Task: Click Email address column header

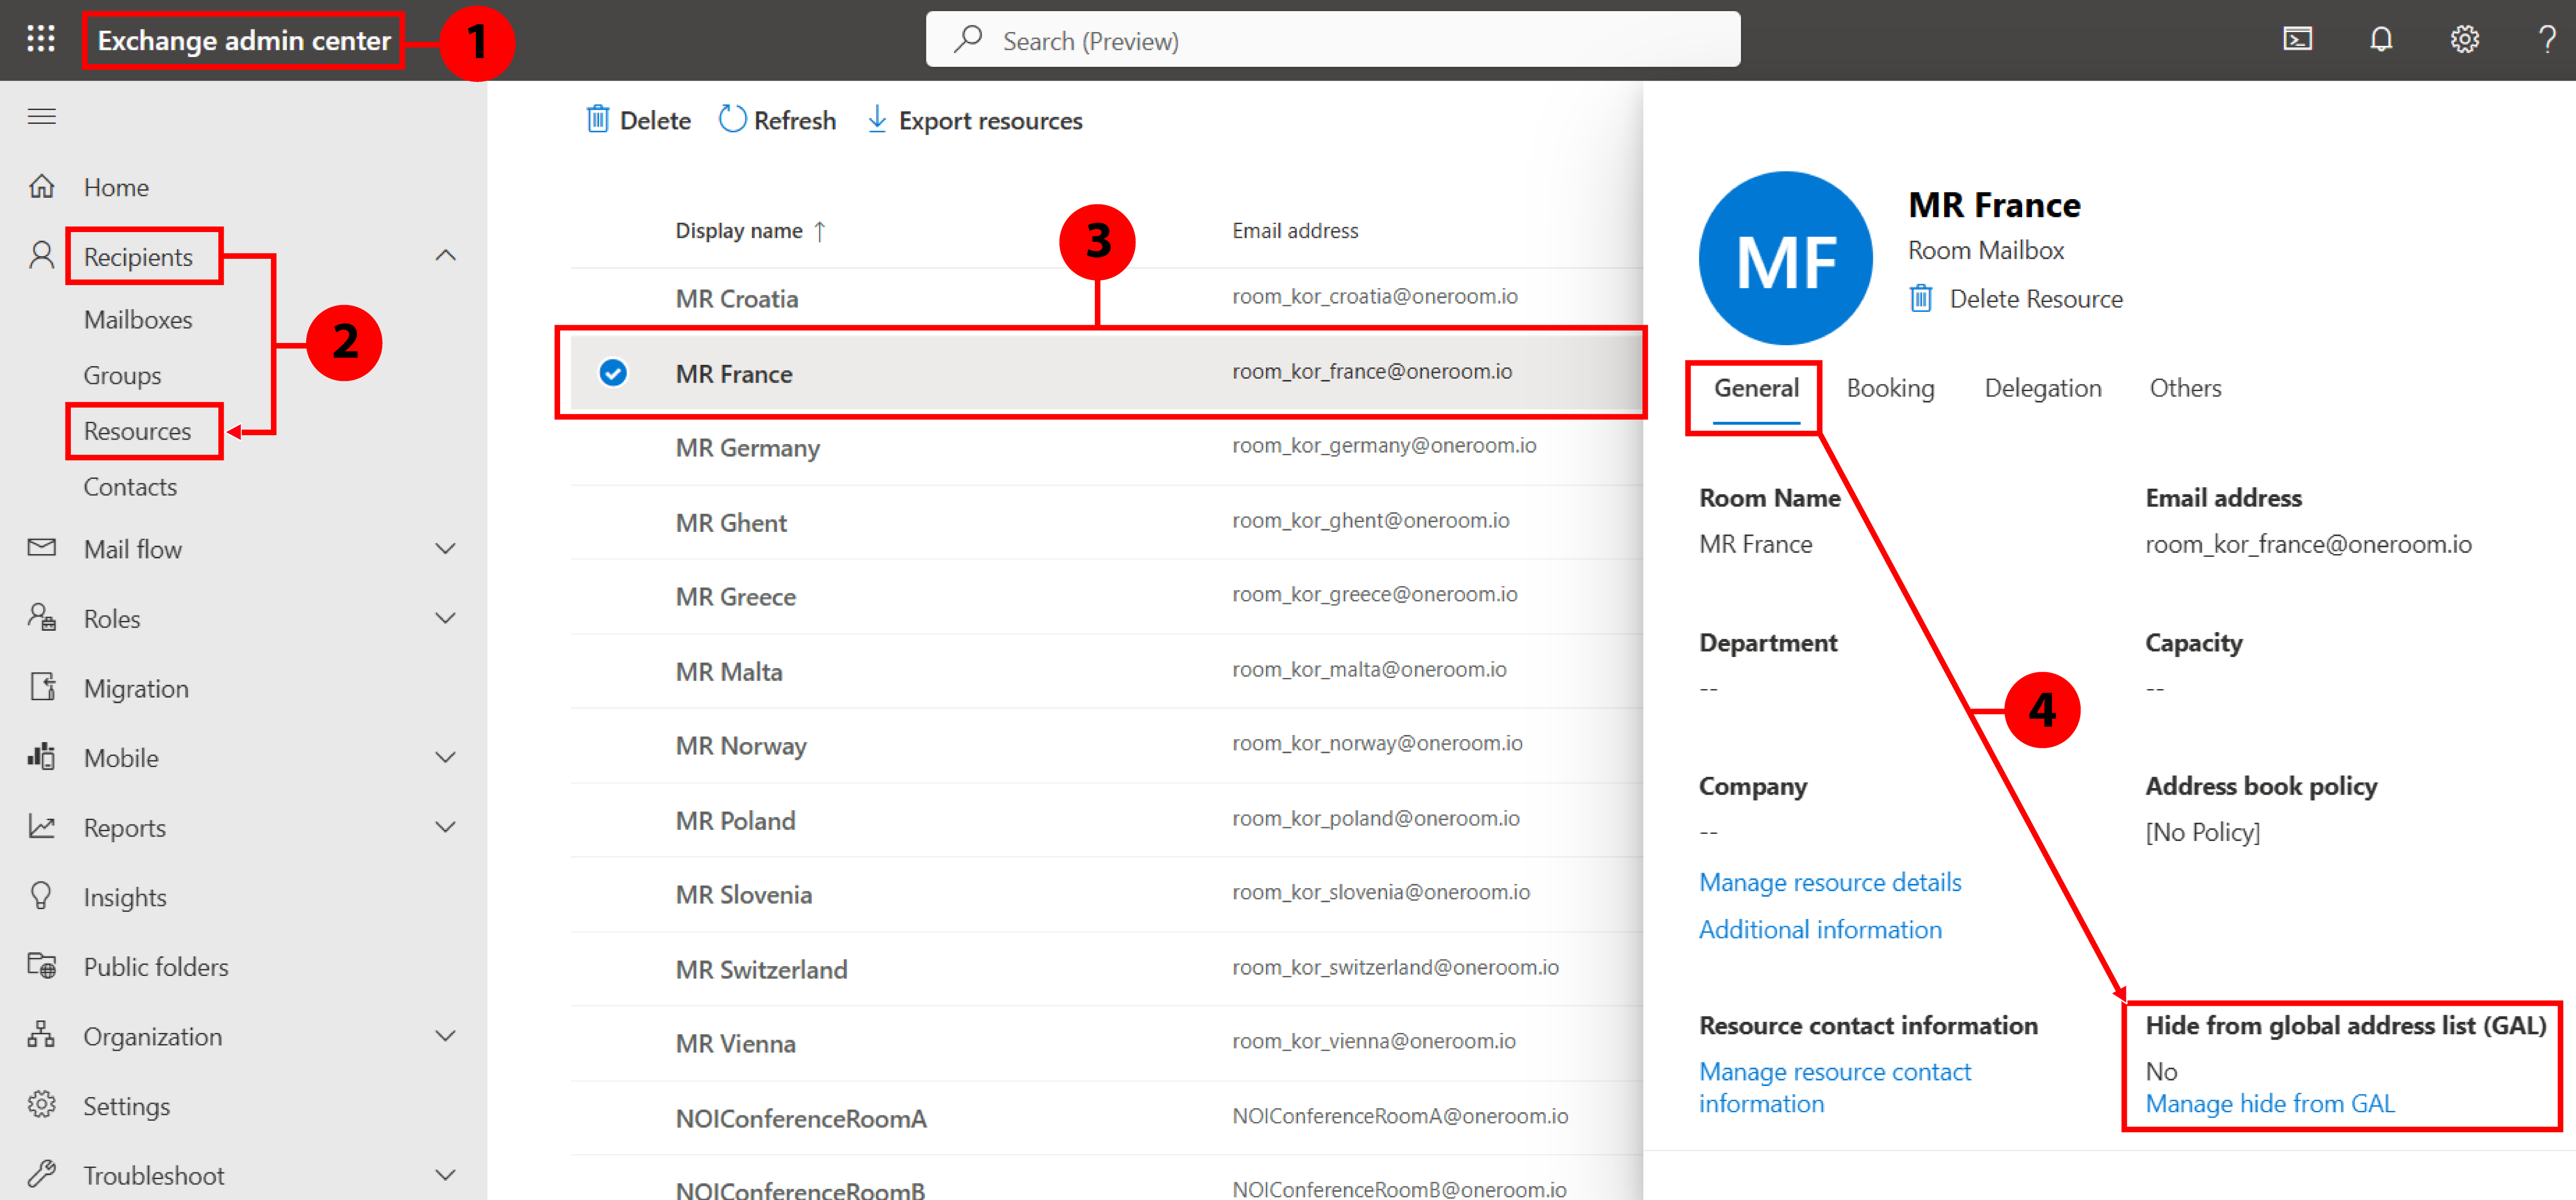Action: (x=1295, y=231)
